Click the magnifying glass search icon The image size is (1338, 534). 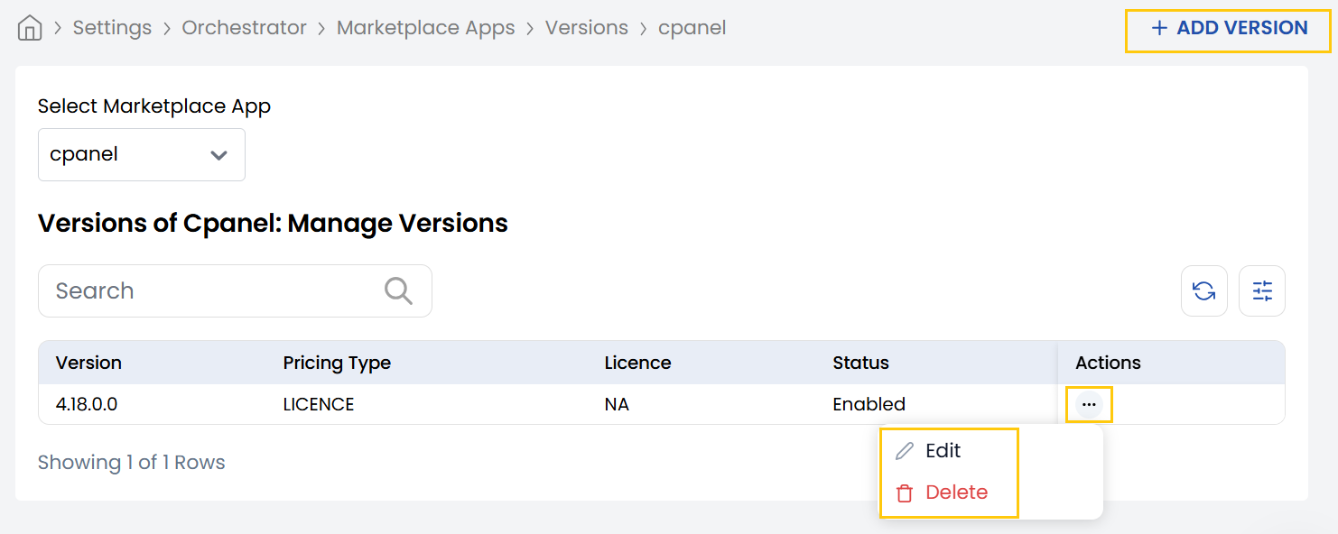[x=398, y=290]
